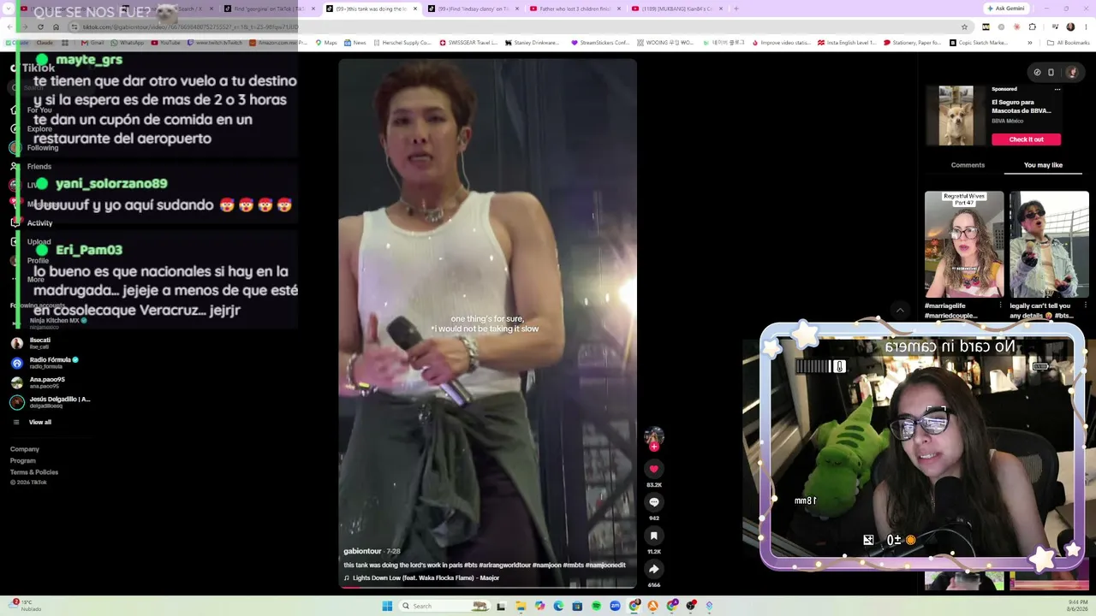Open the sponsored ad options menu (three dots)
1096x616 pixels.
pos(1057,89)
